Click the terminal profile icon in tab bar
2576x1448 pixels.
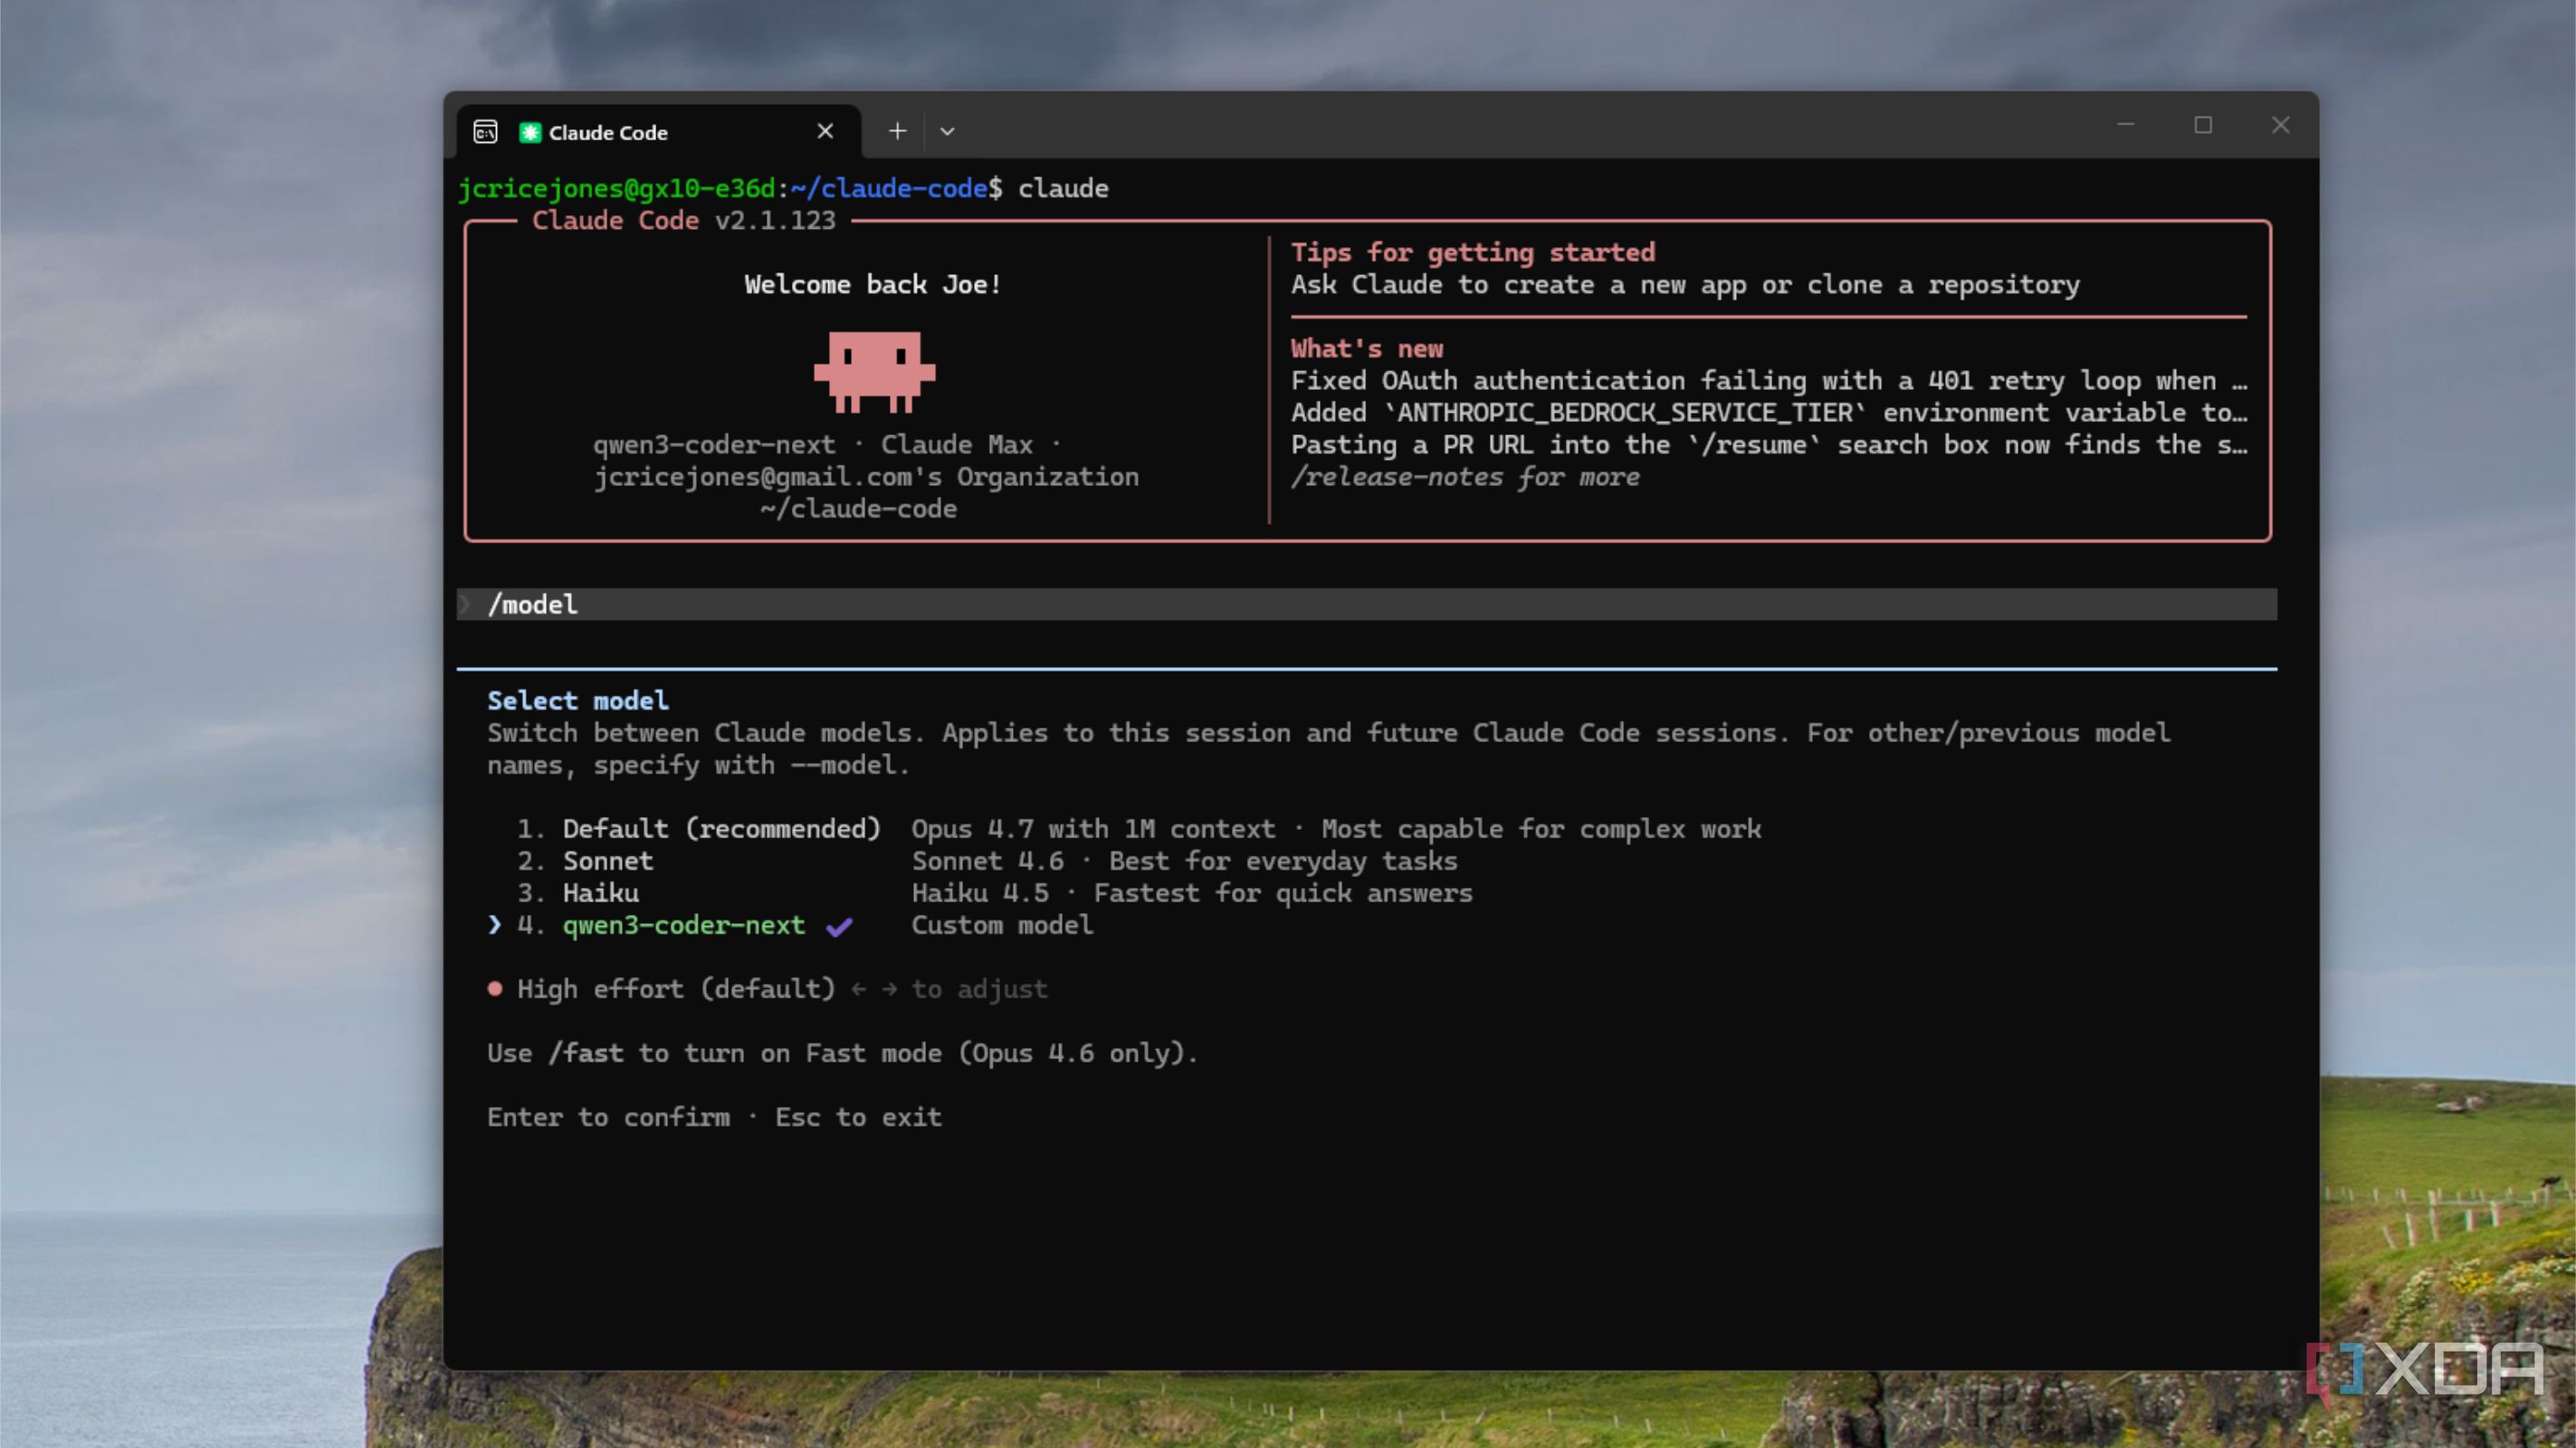(x=485, y=132)
